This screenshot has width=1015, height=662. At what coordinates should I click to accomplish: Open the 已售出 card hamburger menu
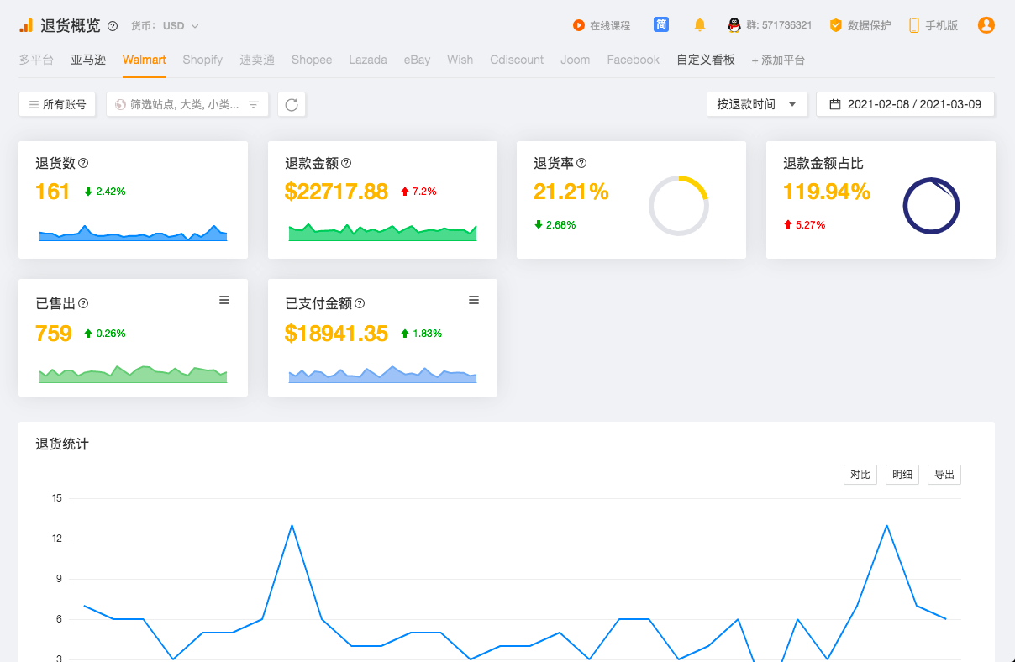coord(224,301)
